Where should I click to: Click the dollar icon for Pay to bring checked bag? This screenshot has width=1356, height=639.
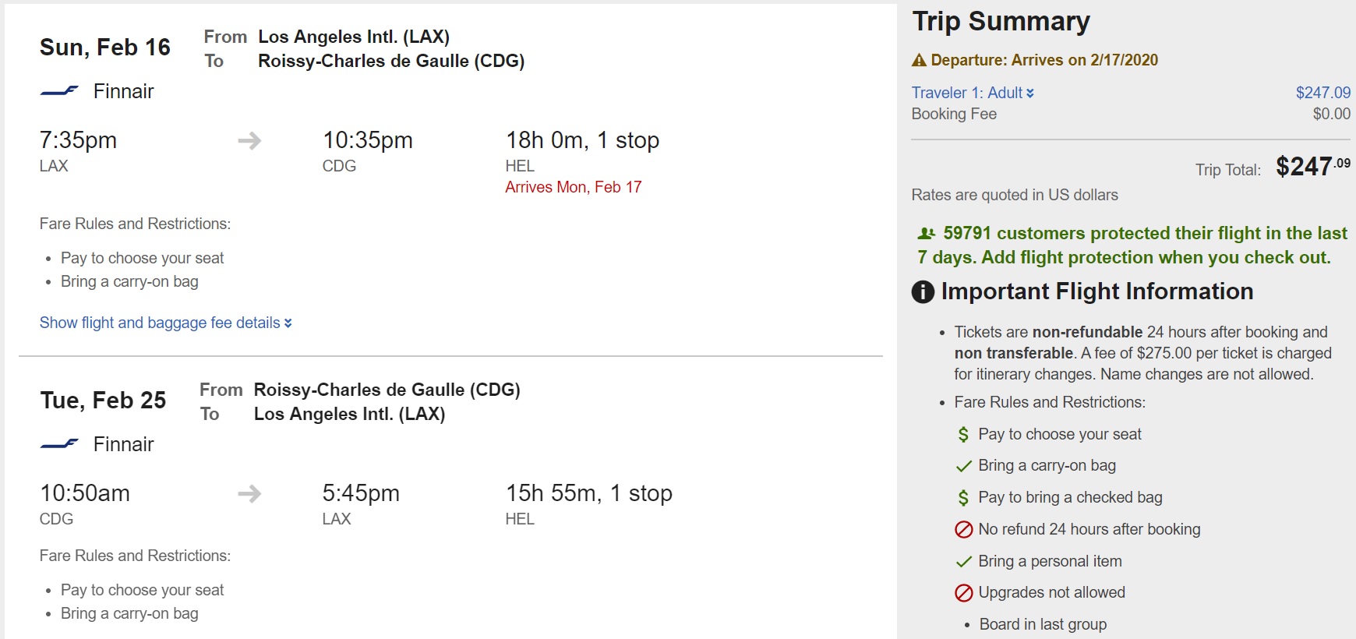(963, 498)
